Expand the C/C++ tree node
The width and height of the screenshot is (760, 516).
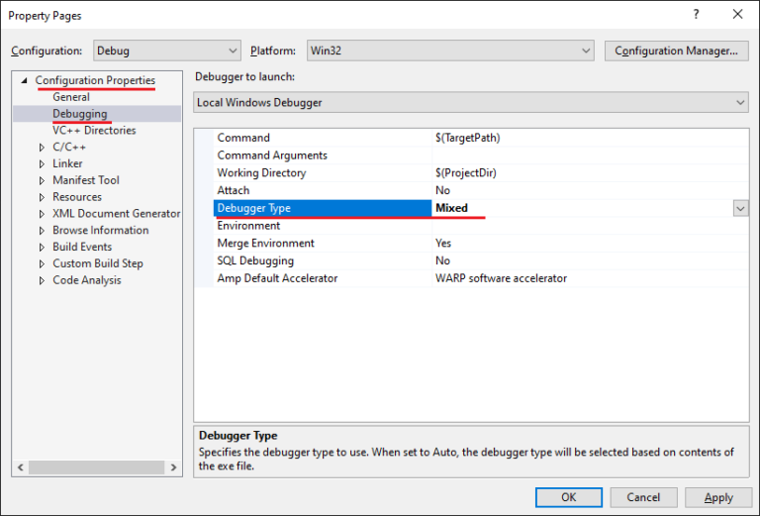tap(42, 148)
